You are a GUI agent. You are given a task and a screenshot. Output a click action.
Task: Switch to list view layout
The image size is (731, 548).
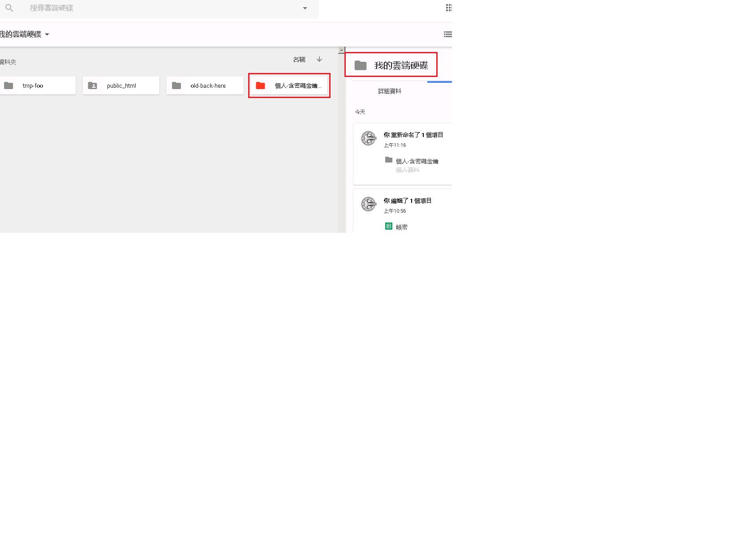coord(447,34)
